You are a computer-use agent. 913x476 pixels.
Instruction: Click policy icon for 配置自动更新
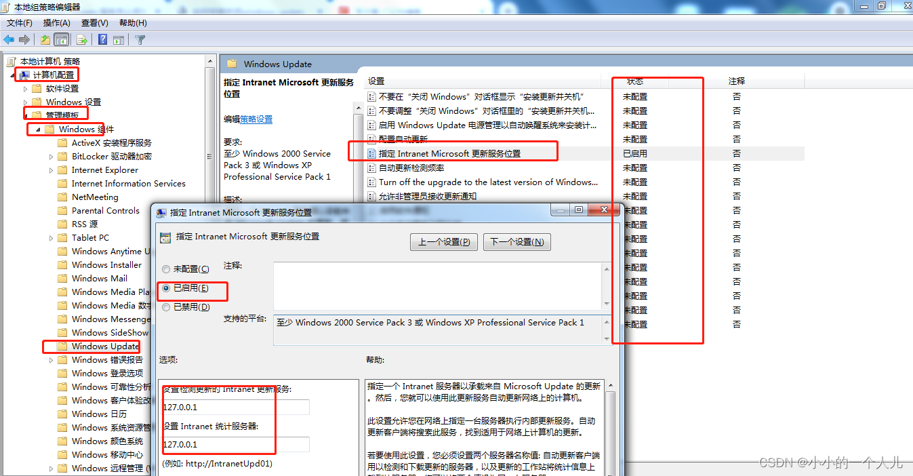point(371,139)
